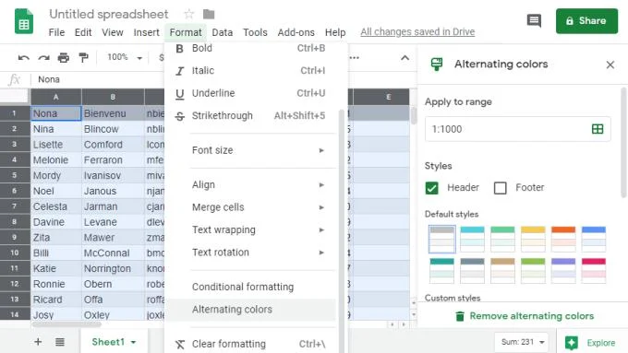Open the Sheet1 tab dropdown arrow
This screenshot has width=628, height=353.
point(133,342)
